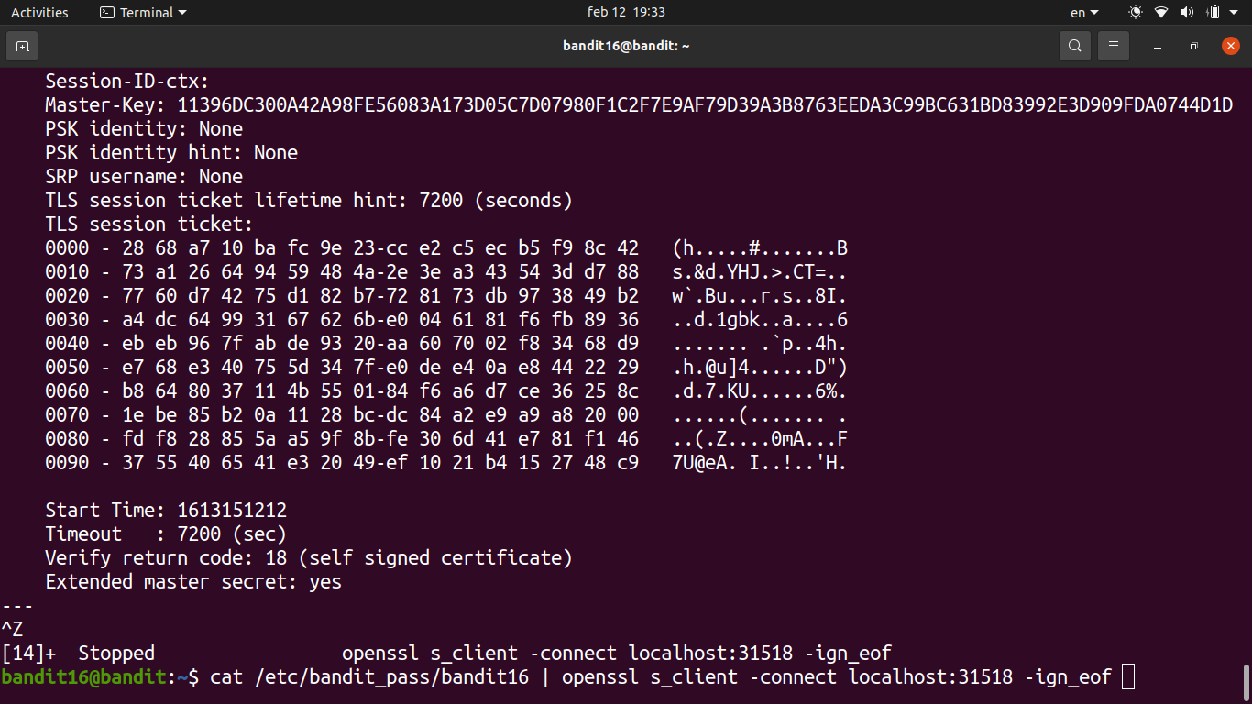The image size is (1252, 704).
Task: Open a new terminal tab
Action: [x=22, y=46]
